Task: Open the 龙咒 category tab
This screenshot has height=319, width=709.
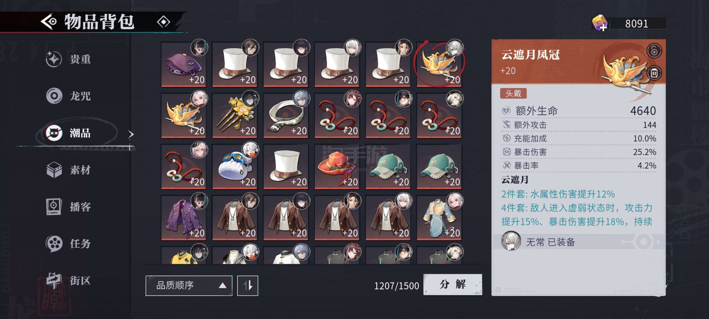Action: coord(69,96)
